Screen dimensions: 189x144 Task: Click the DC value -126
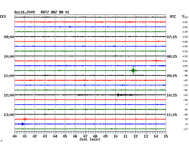point(185,42)
